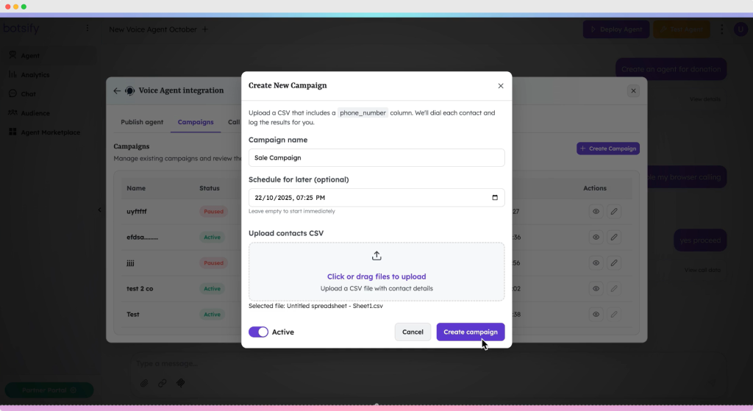Viewport: 753px width, 411px height.
Task: Open the user avatar U
Action: click(x=740, y=29)
